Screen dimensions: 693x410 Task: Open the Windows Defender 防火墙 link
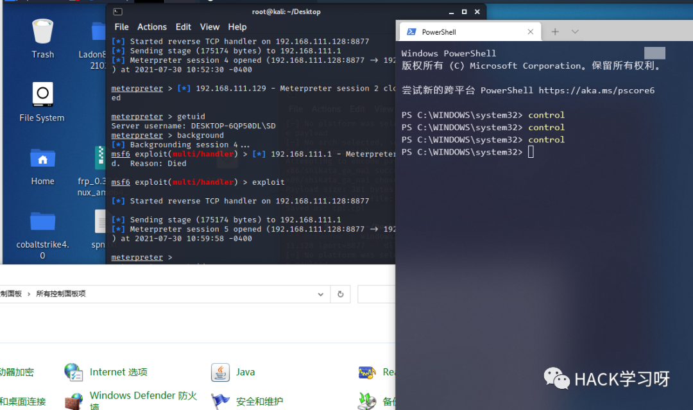pos(143,401)
